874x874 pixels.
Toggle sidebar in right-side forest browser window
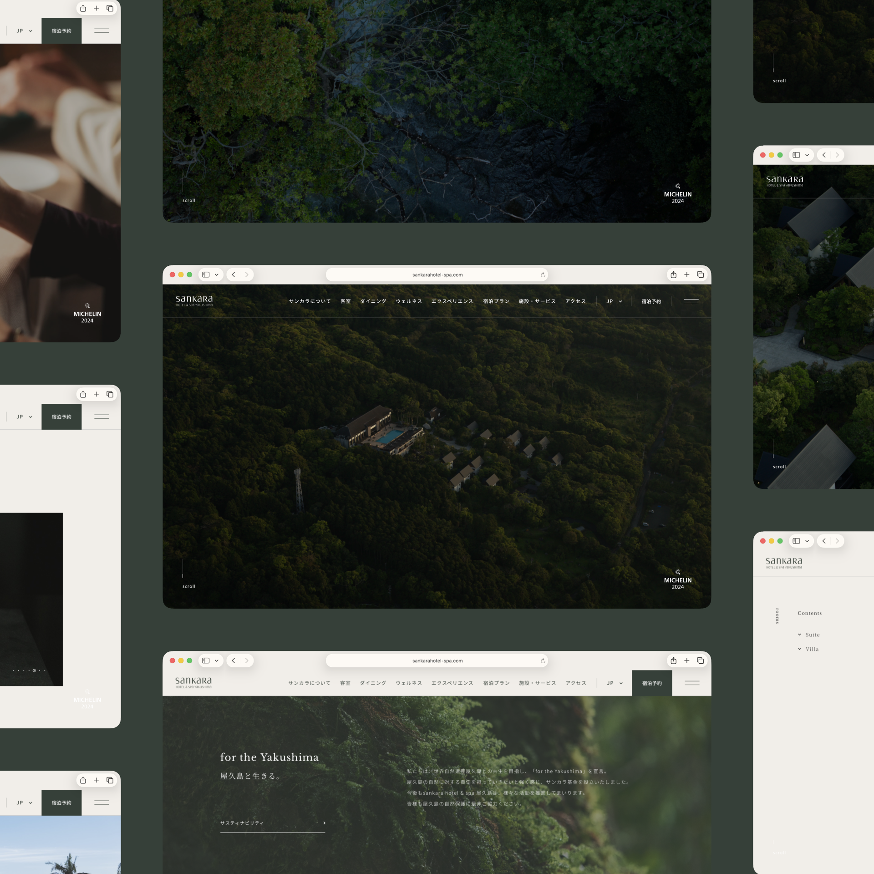(796, 155)
